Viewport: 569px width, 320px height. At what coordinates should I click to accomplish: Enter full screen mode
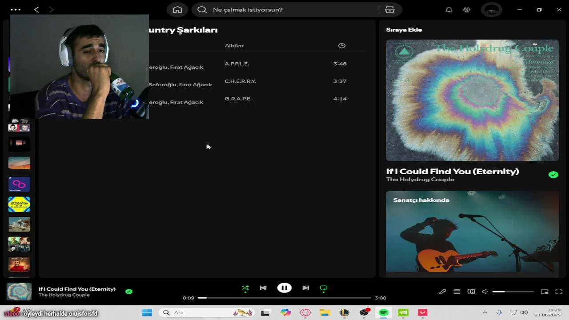(559, 292)
